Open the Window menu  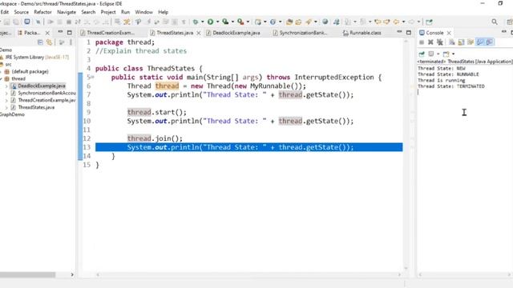coord(144,12)
